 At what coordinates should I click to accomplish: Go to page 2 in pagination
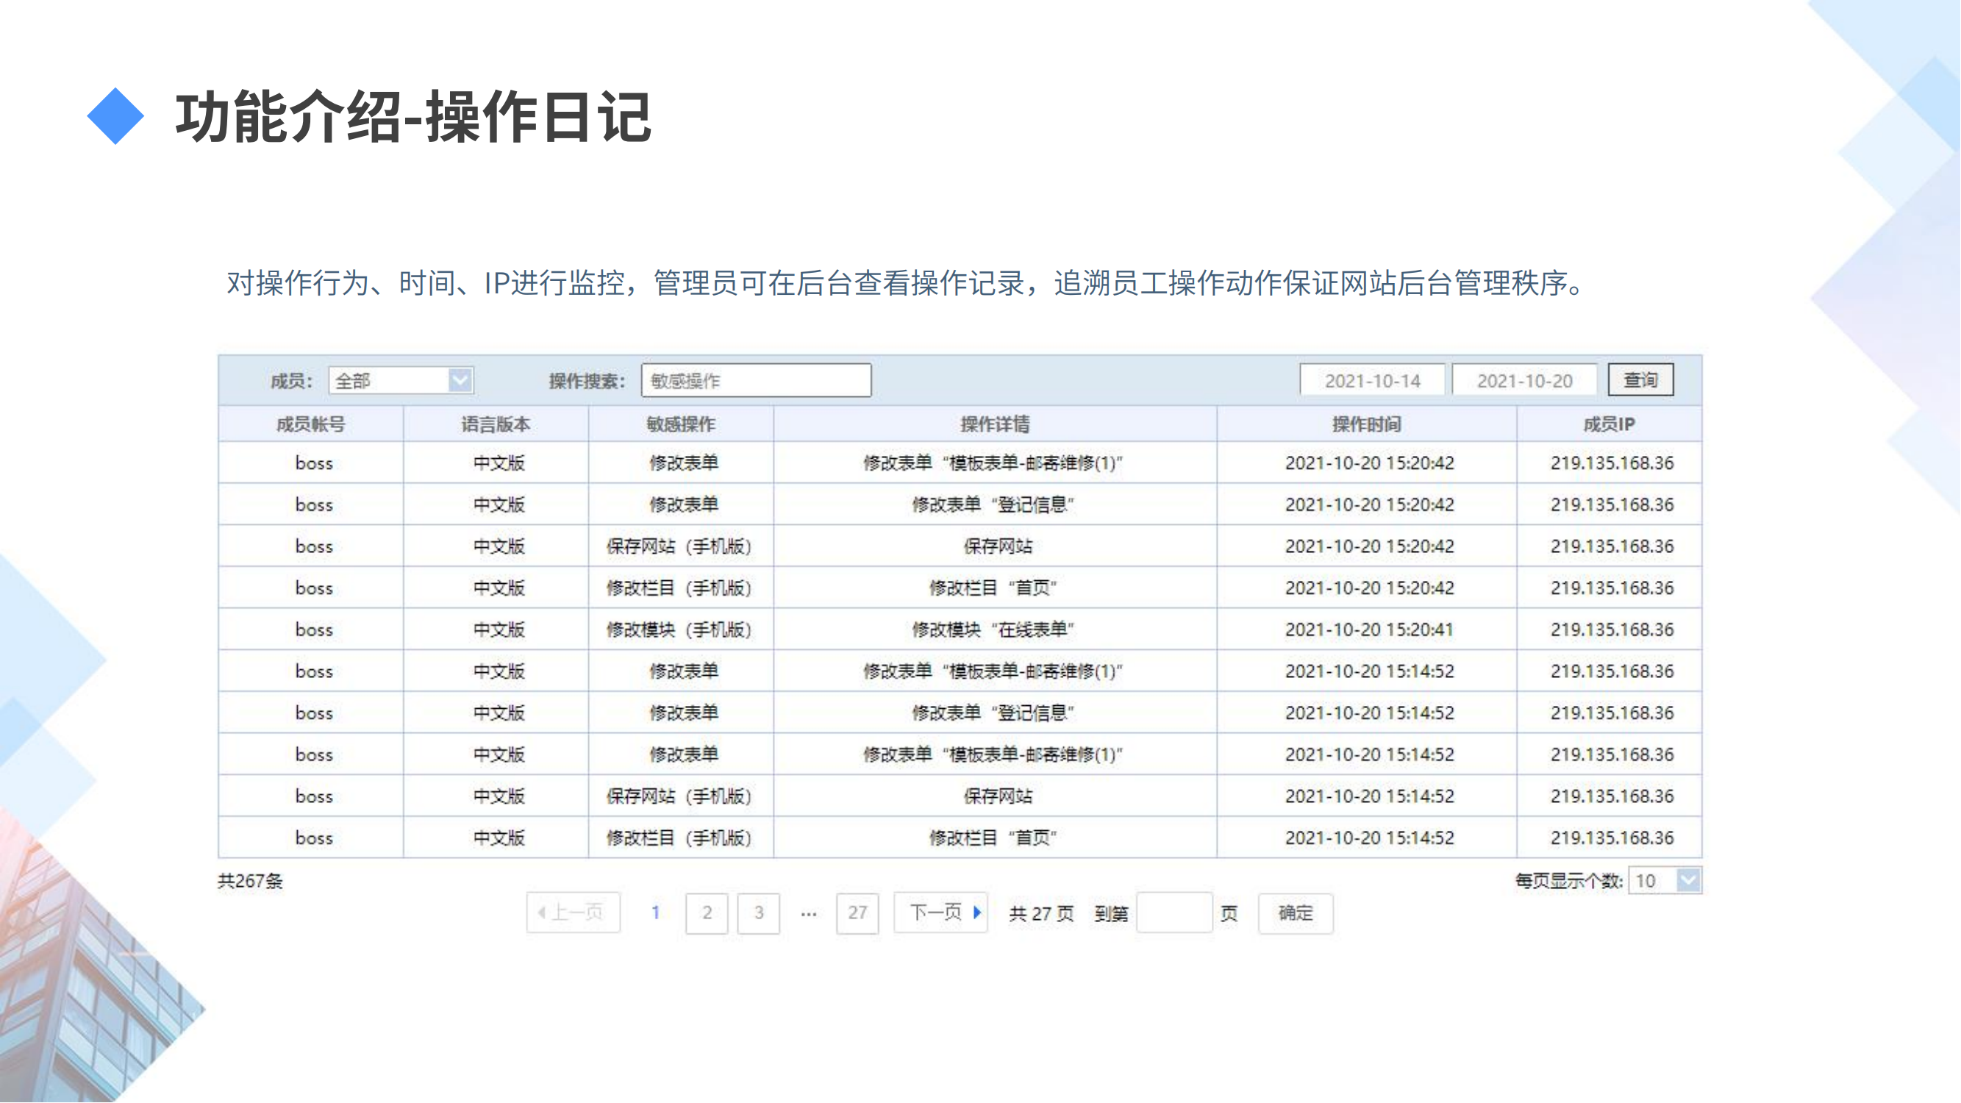pos(707,913)
